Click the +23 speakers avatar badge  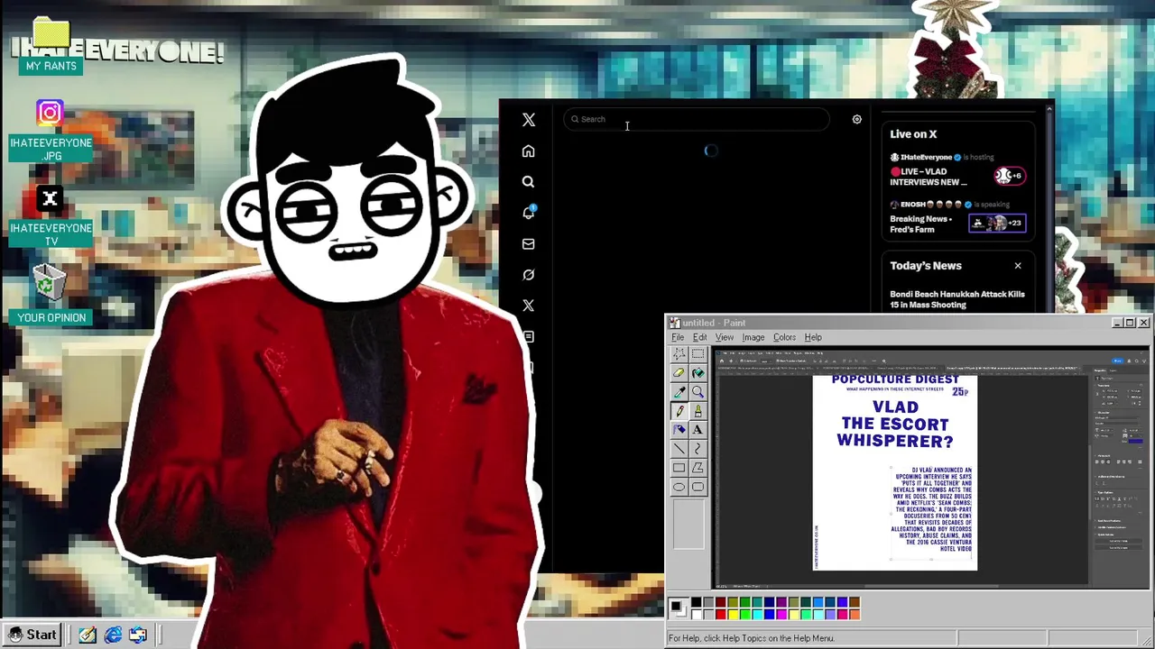(x=997, y=223)
